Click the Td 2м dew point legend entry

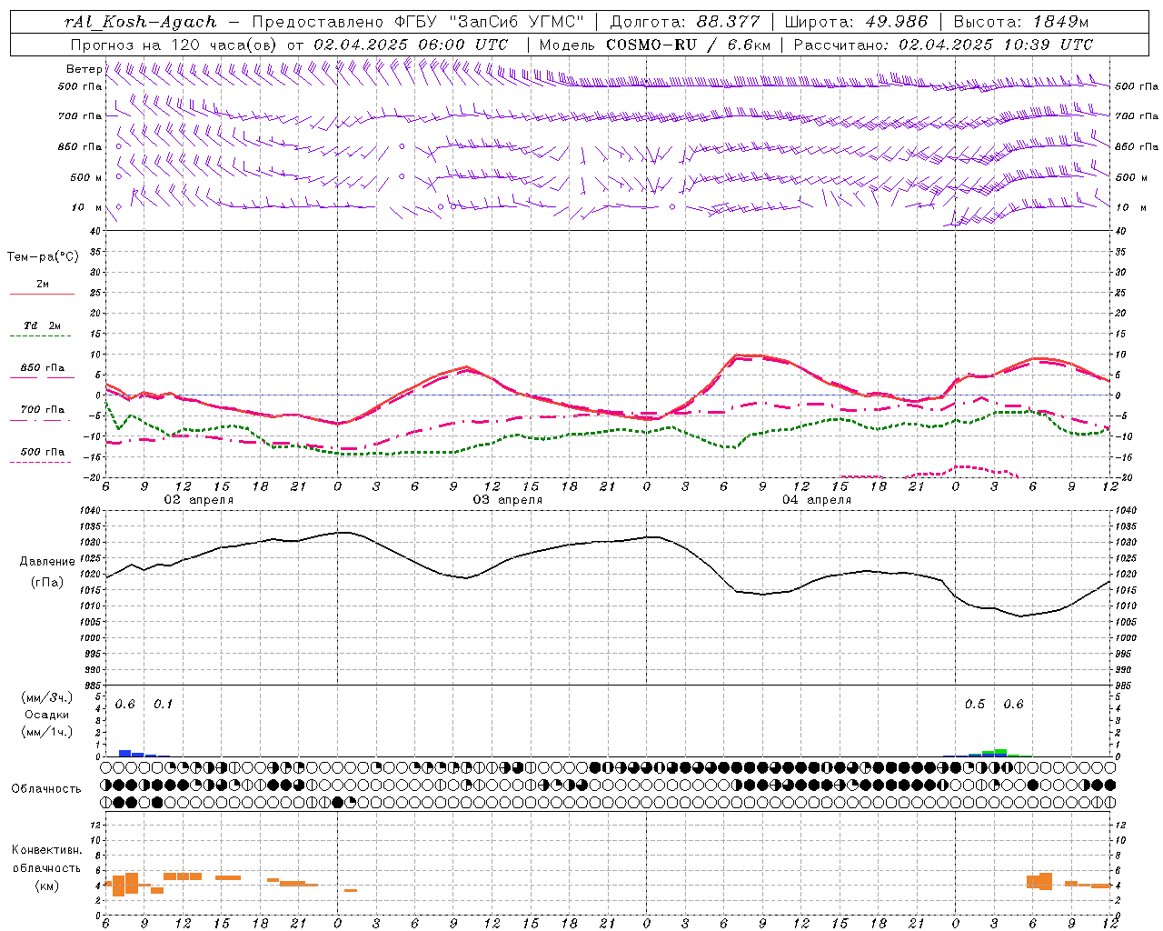pos(43,325)
